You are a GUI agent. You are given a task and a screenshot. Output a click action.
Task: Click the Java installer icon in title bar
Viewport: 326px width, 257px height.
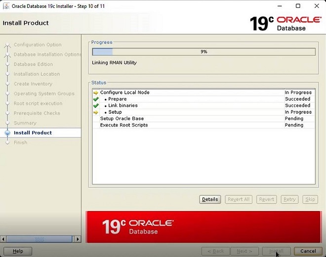(6, 6)
